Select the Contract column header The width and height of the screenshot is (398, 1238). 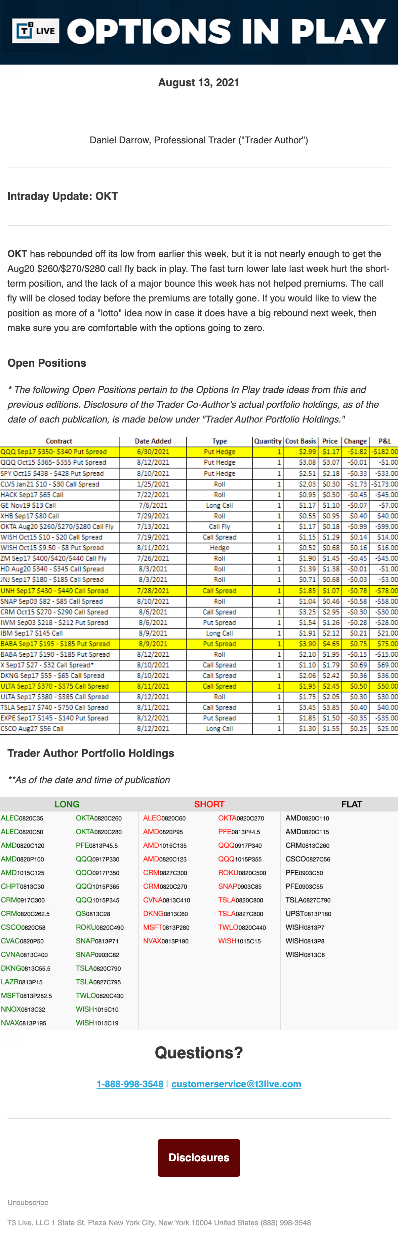click(x=59, y=441)
